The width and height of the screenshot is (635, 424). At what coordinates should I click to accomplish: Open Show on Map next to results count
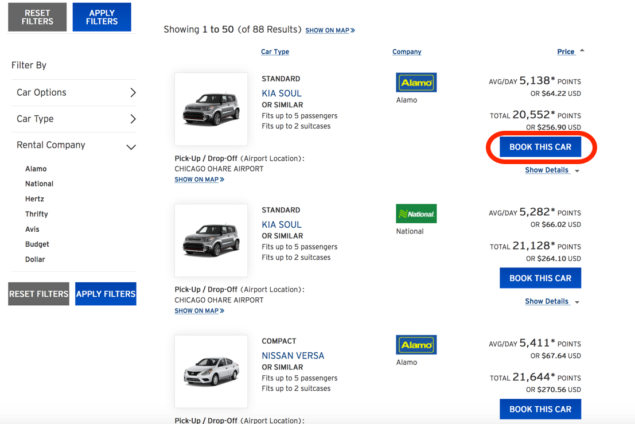click(x=330, y=30)
